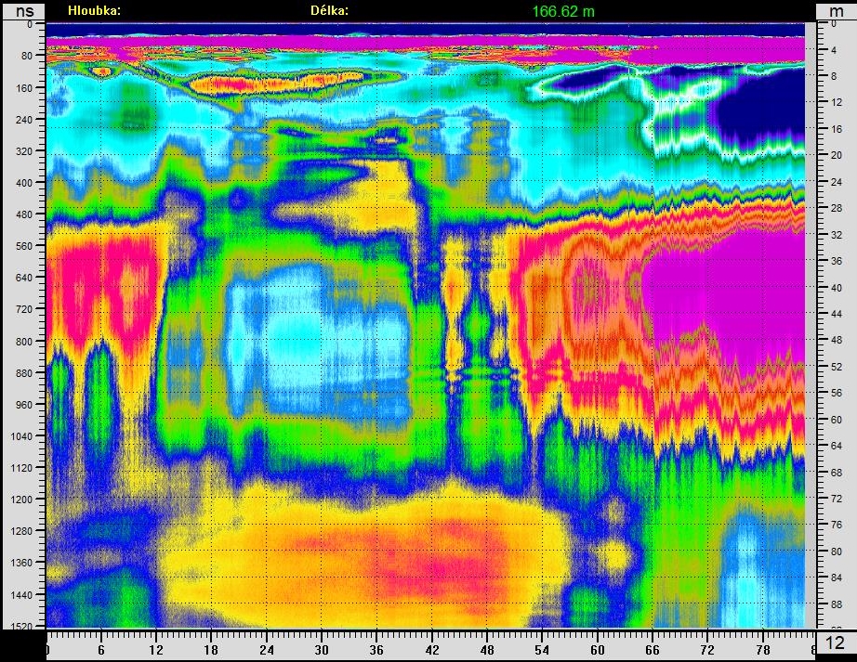Screen dimensions: 857x662
Task: Click the 166.62 m length readout
Action: coord(563,10)
